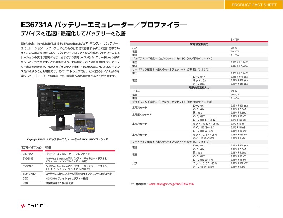Click the image caption below the monitor
The height and width of the screenshot is (218, 283).
pos(68,139)
